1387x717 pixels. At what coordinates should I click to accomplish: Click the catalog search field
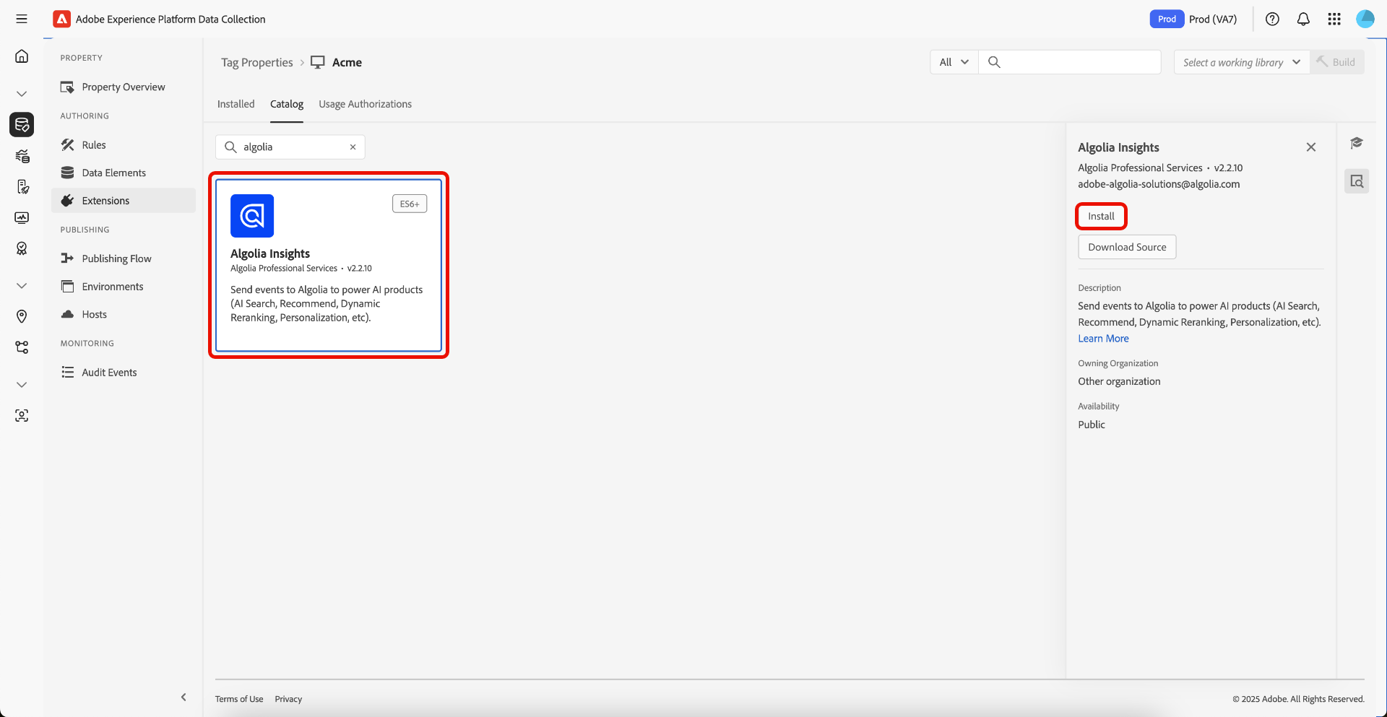[x=290, y=147]
